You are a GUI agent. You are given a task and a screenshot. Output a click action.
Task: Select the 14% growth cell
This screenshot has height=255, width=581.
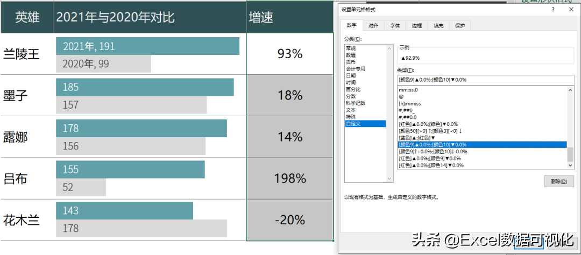point(290,137)
